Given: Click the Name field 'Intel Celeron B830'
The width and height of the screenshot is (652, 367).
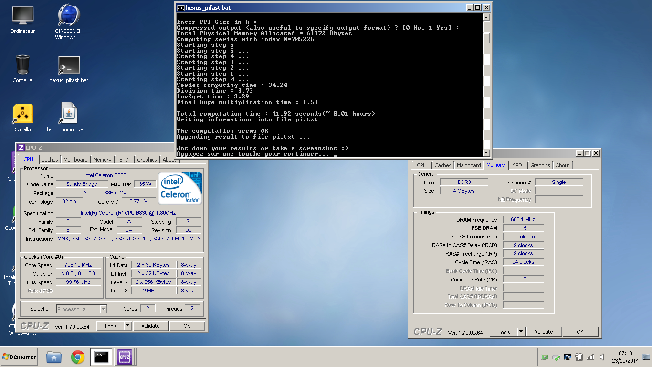Looking at the screenshot, I should tap(105, 175).
